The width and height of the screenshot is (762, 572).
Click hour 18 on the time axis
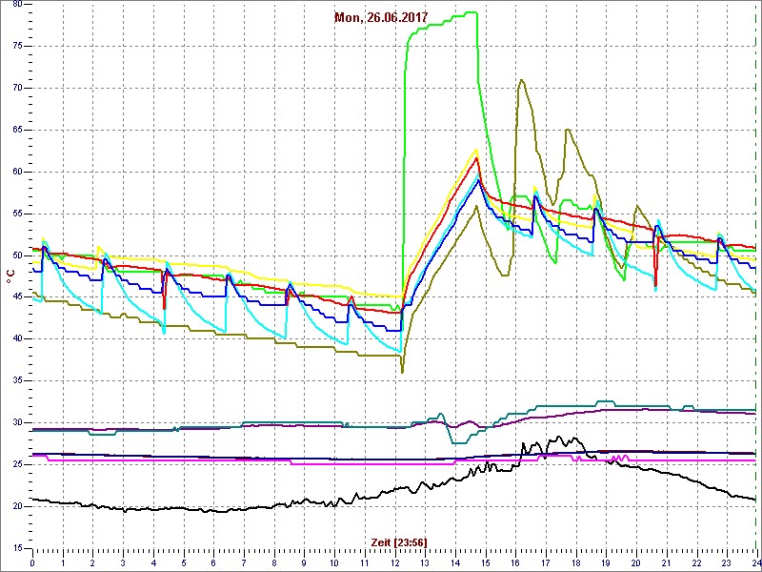575,562
